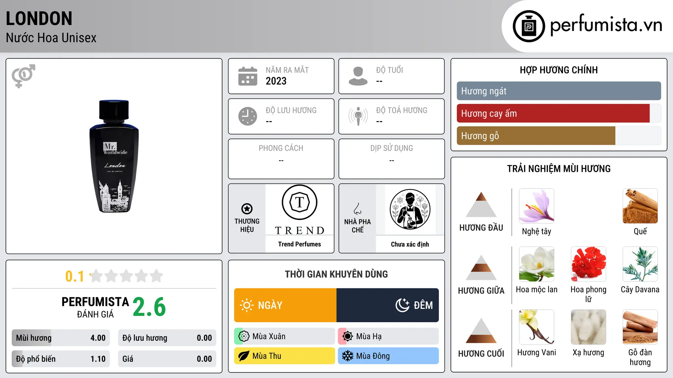Click the Hương cuối pyramid icon
This screenshot has width=673, height=378.
(x=481, y=330)
